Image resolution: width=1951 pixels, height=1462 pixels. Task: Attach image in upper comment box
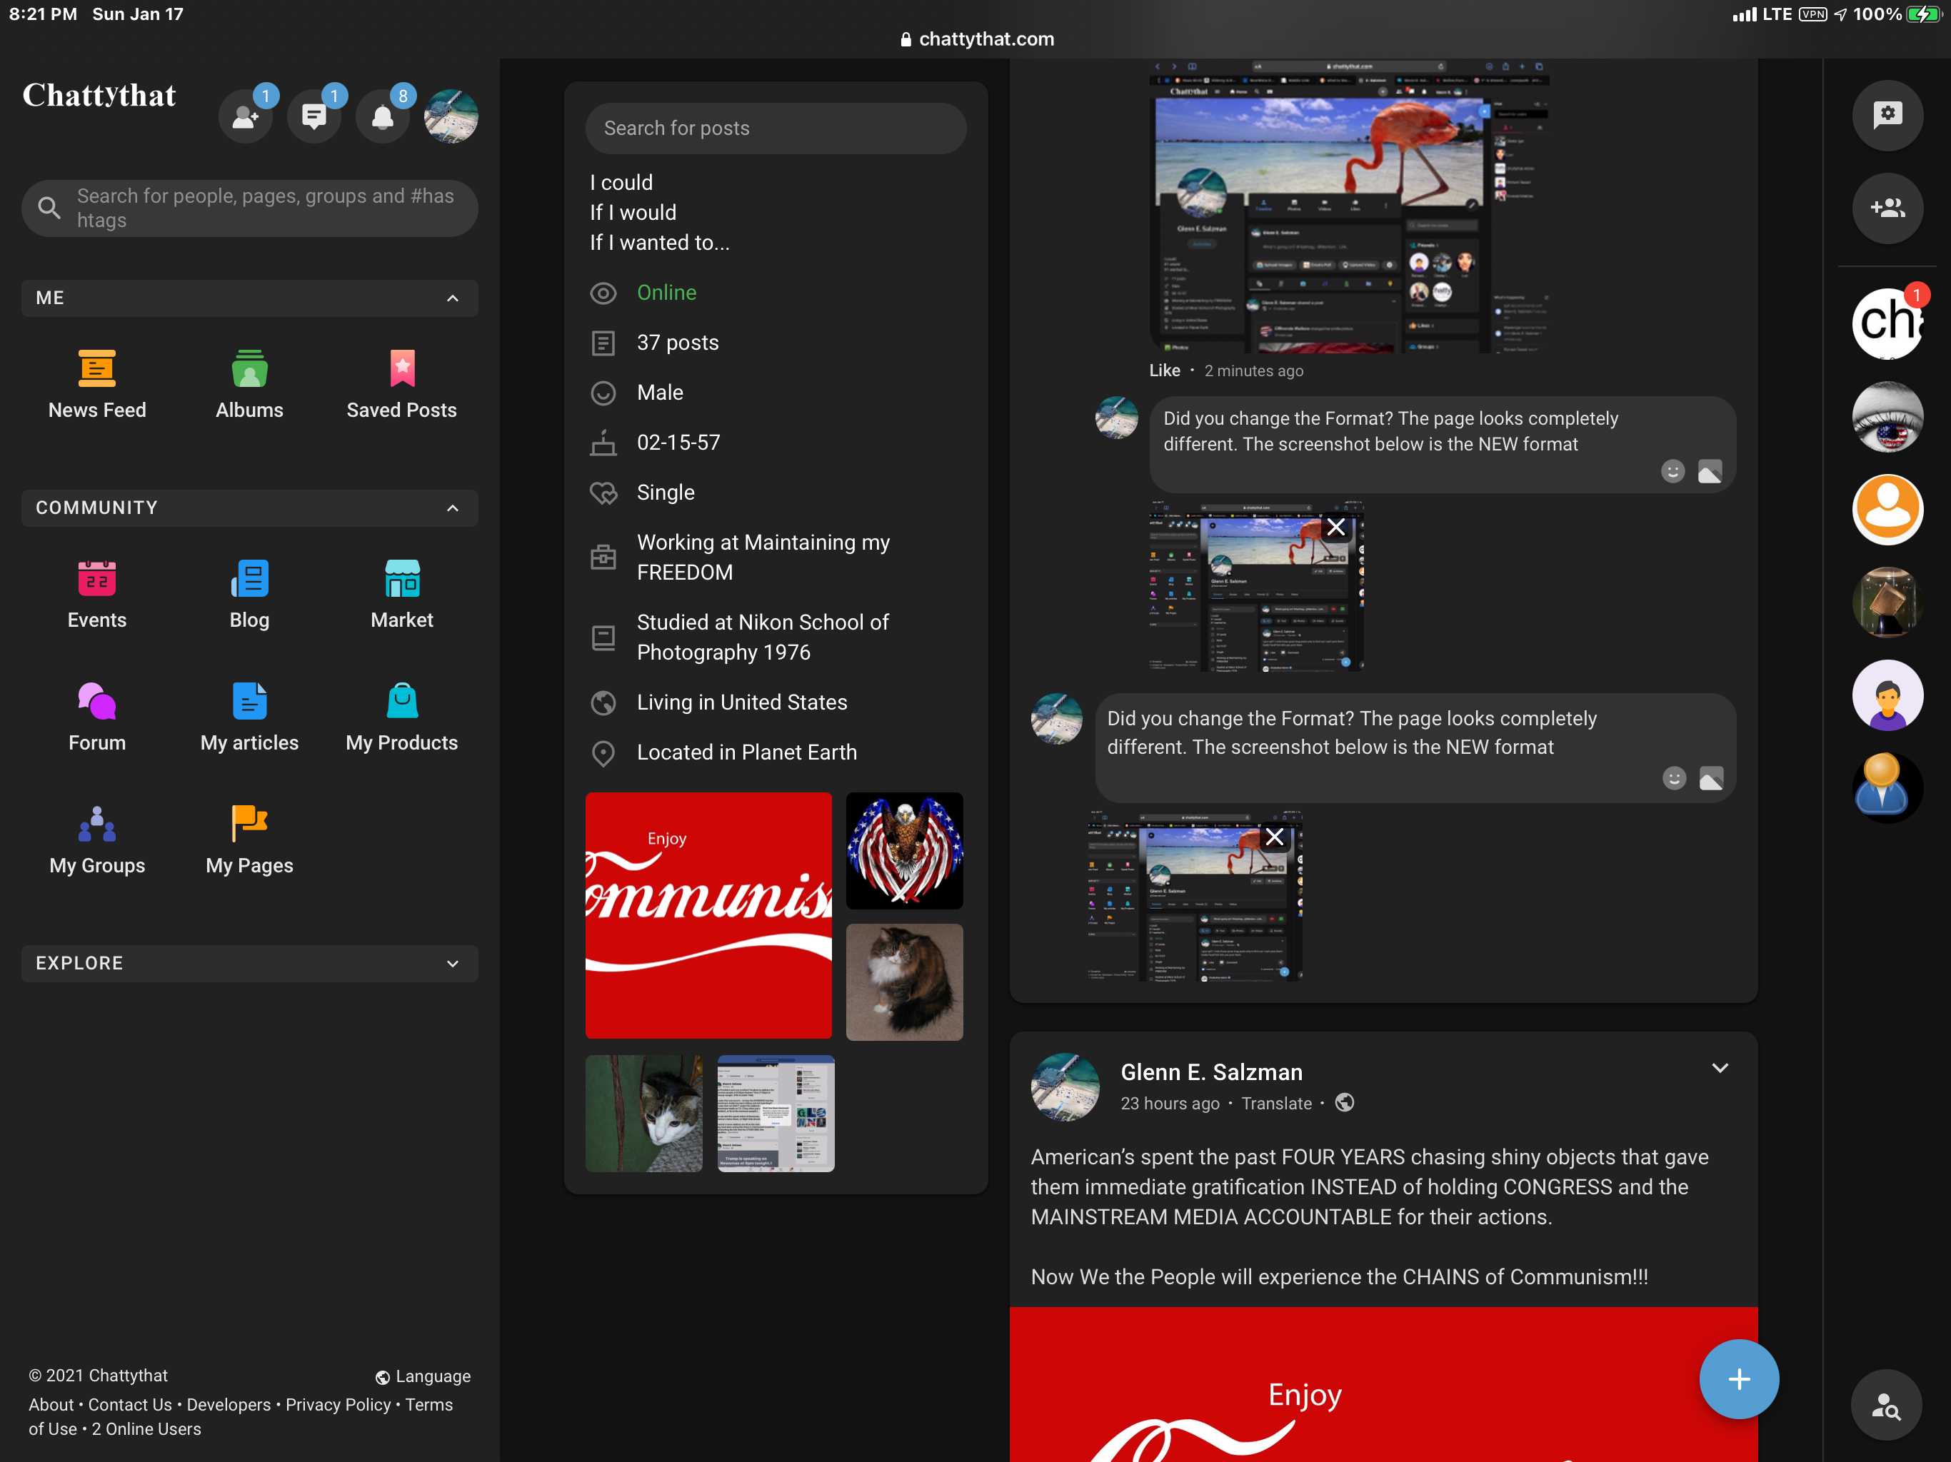point(1710,472)
